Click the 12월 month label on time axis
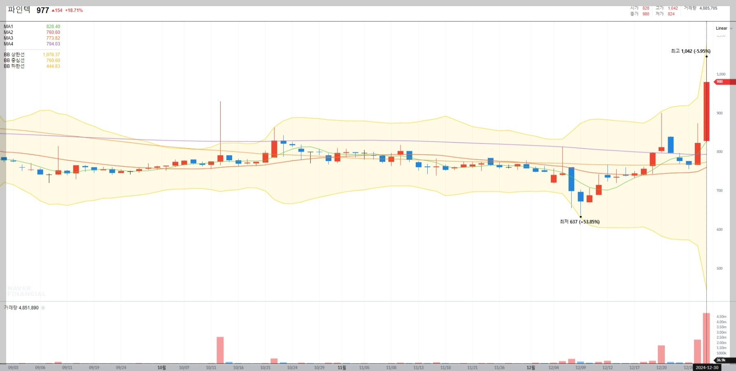The image size is (736, 371). click(531, 368)
